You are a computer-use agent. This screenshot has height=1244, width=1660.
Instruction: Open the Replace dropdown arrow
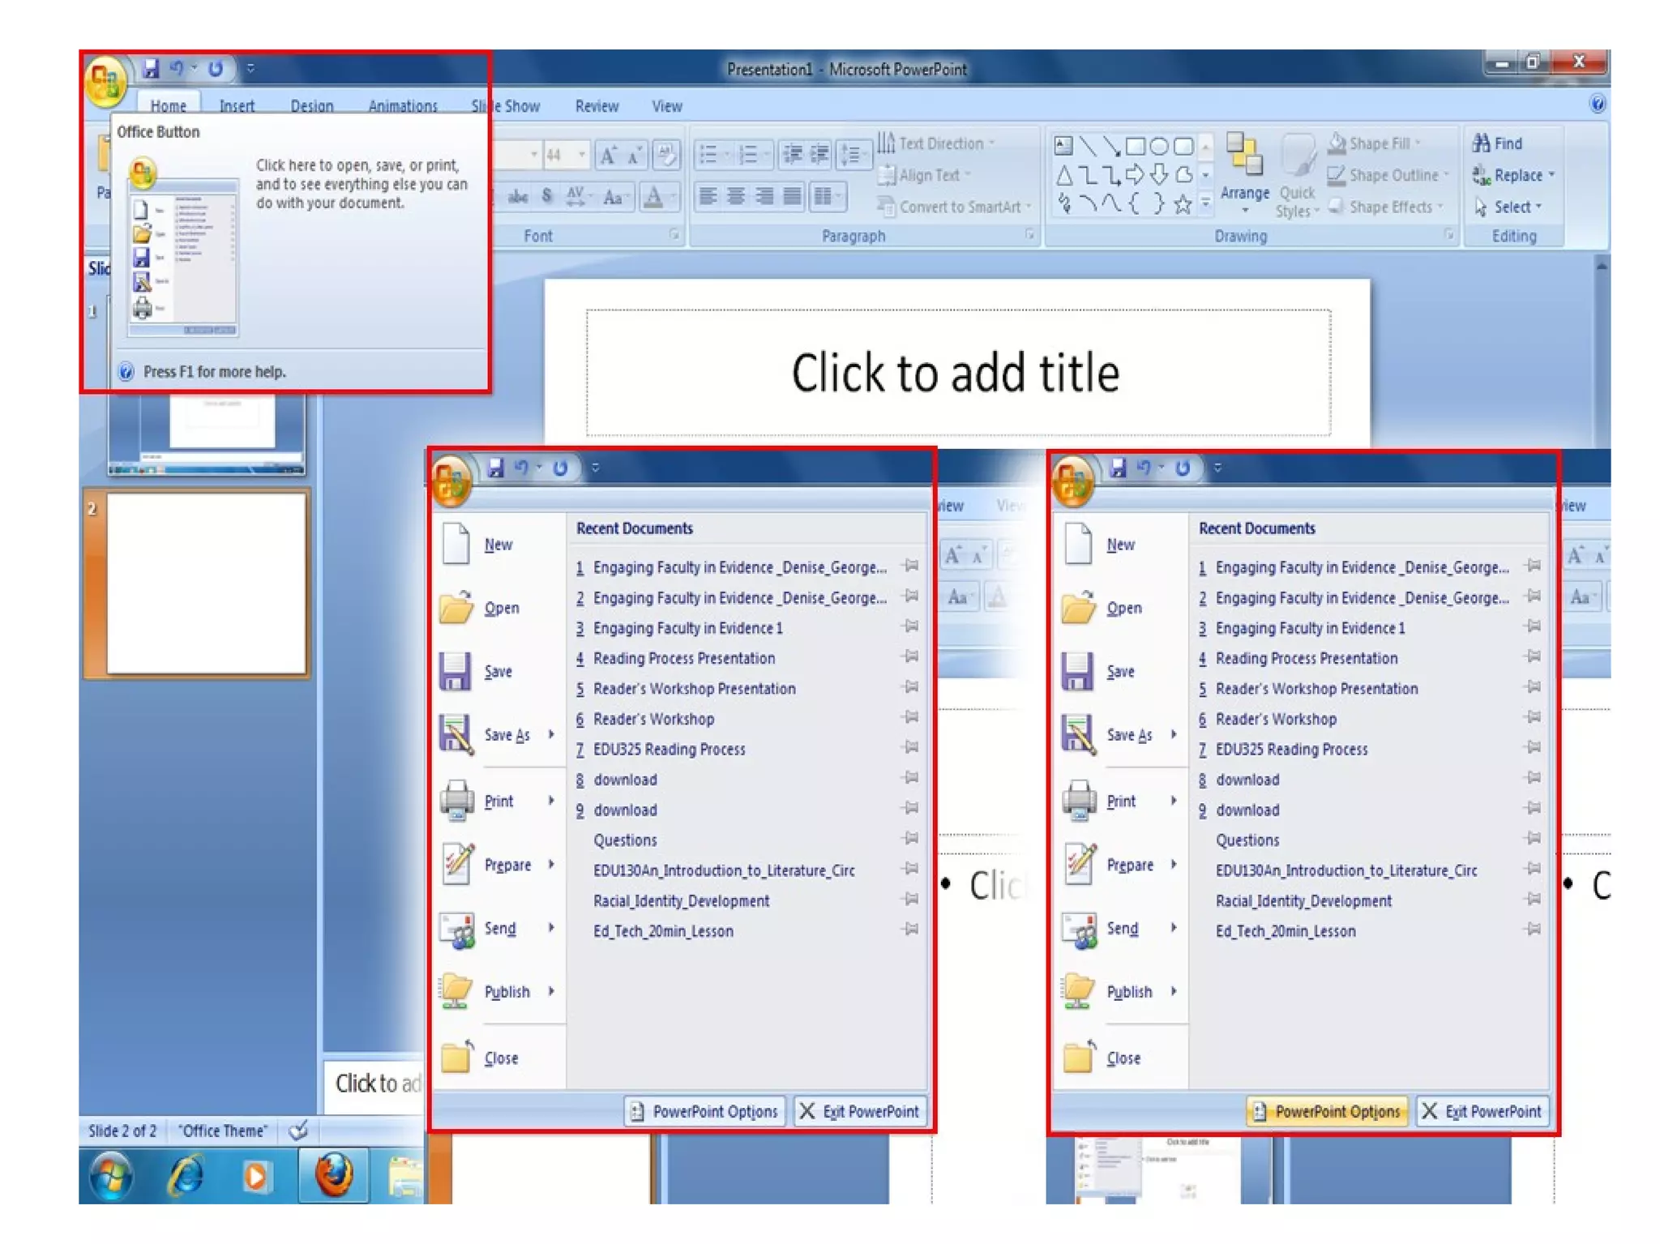[x=1551, y=175]
